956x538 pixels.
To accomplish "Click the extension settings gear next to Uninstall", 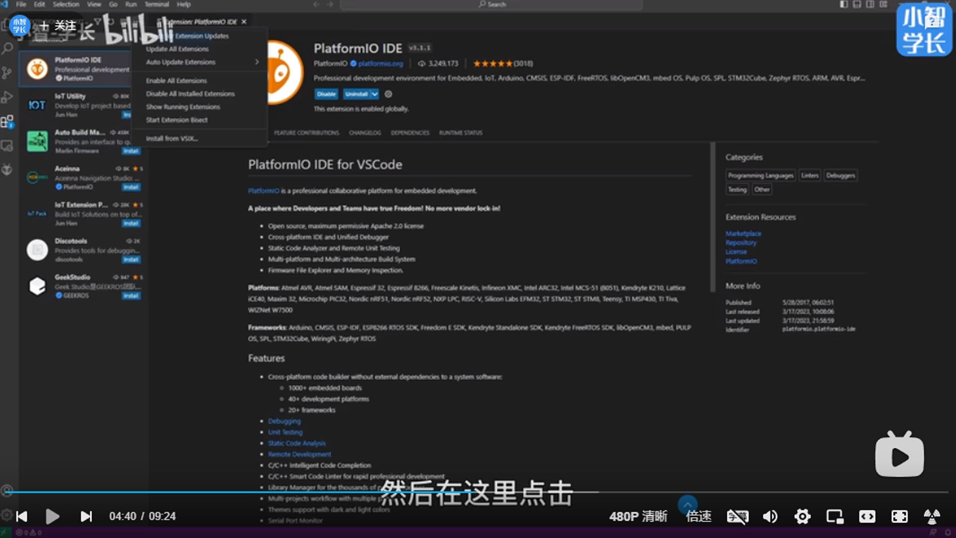I will [x=388, y=94].
